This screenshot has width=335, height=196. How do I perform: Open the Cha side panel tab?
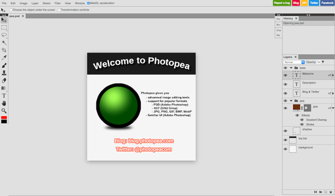(x=278, y=30)
